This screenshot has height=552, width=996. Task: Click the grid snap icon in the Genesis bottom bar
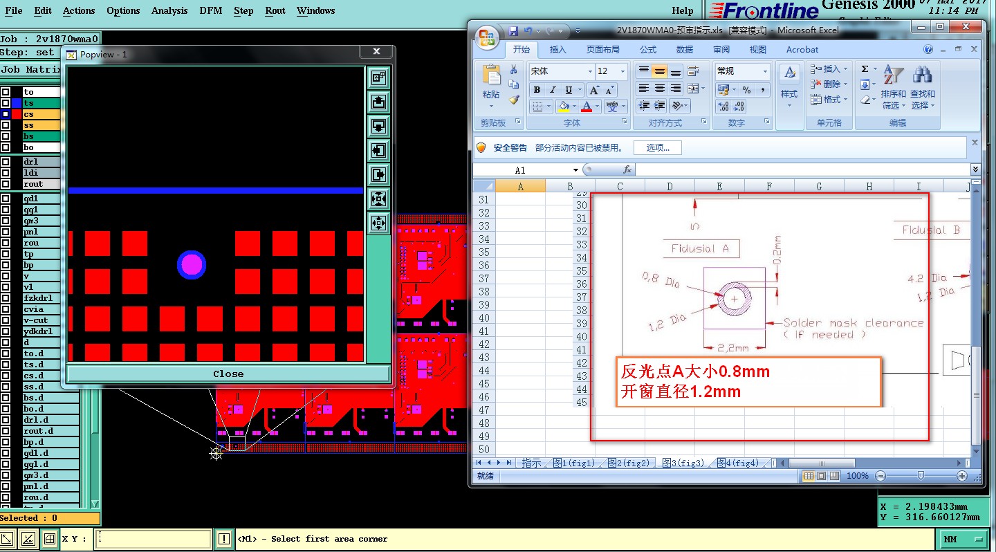(x=49, y=539)
